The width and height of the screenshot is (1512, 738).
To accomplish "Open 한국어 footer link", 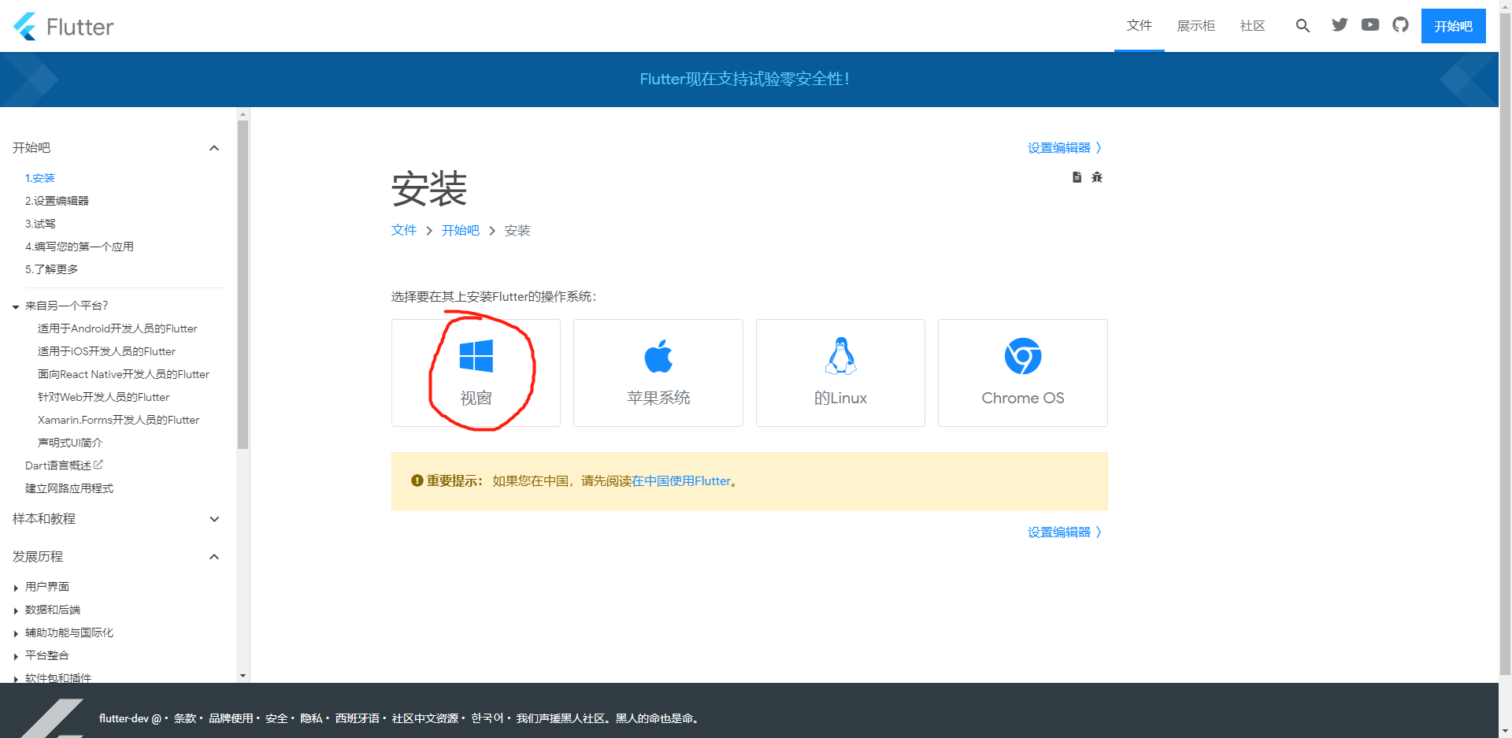I will coord(487,718).
